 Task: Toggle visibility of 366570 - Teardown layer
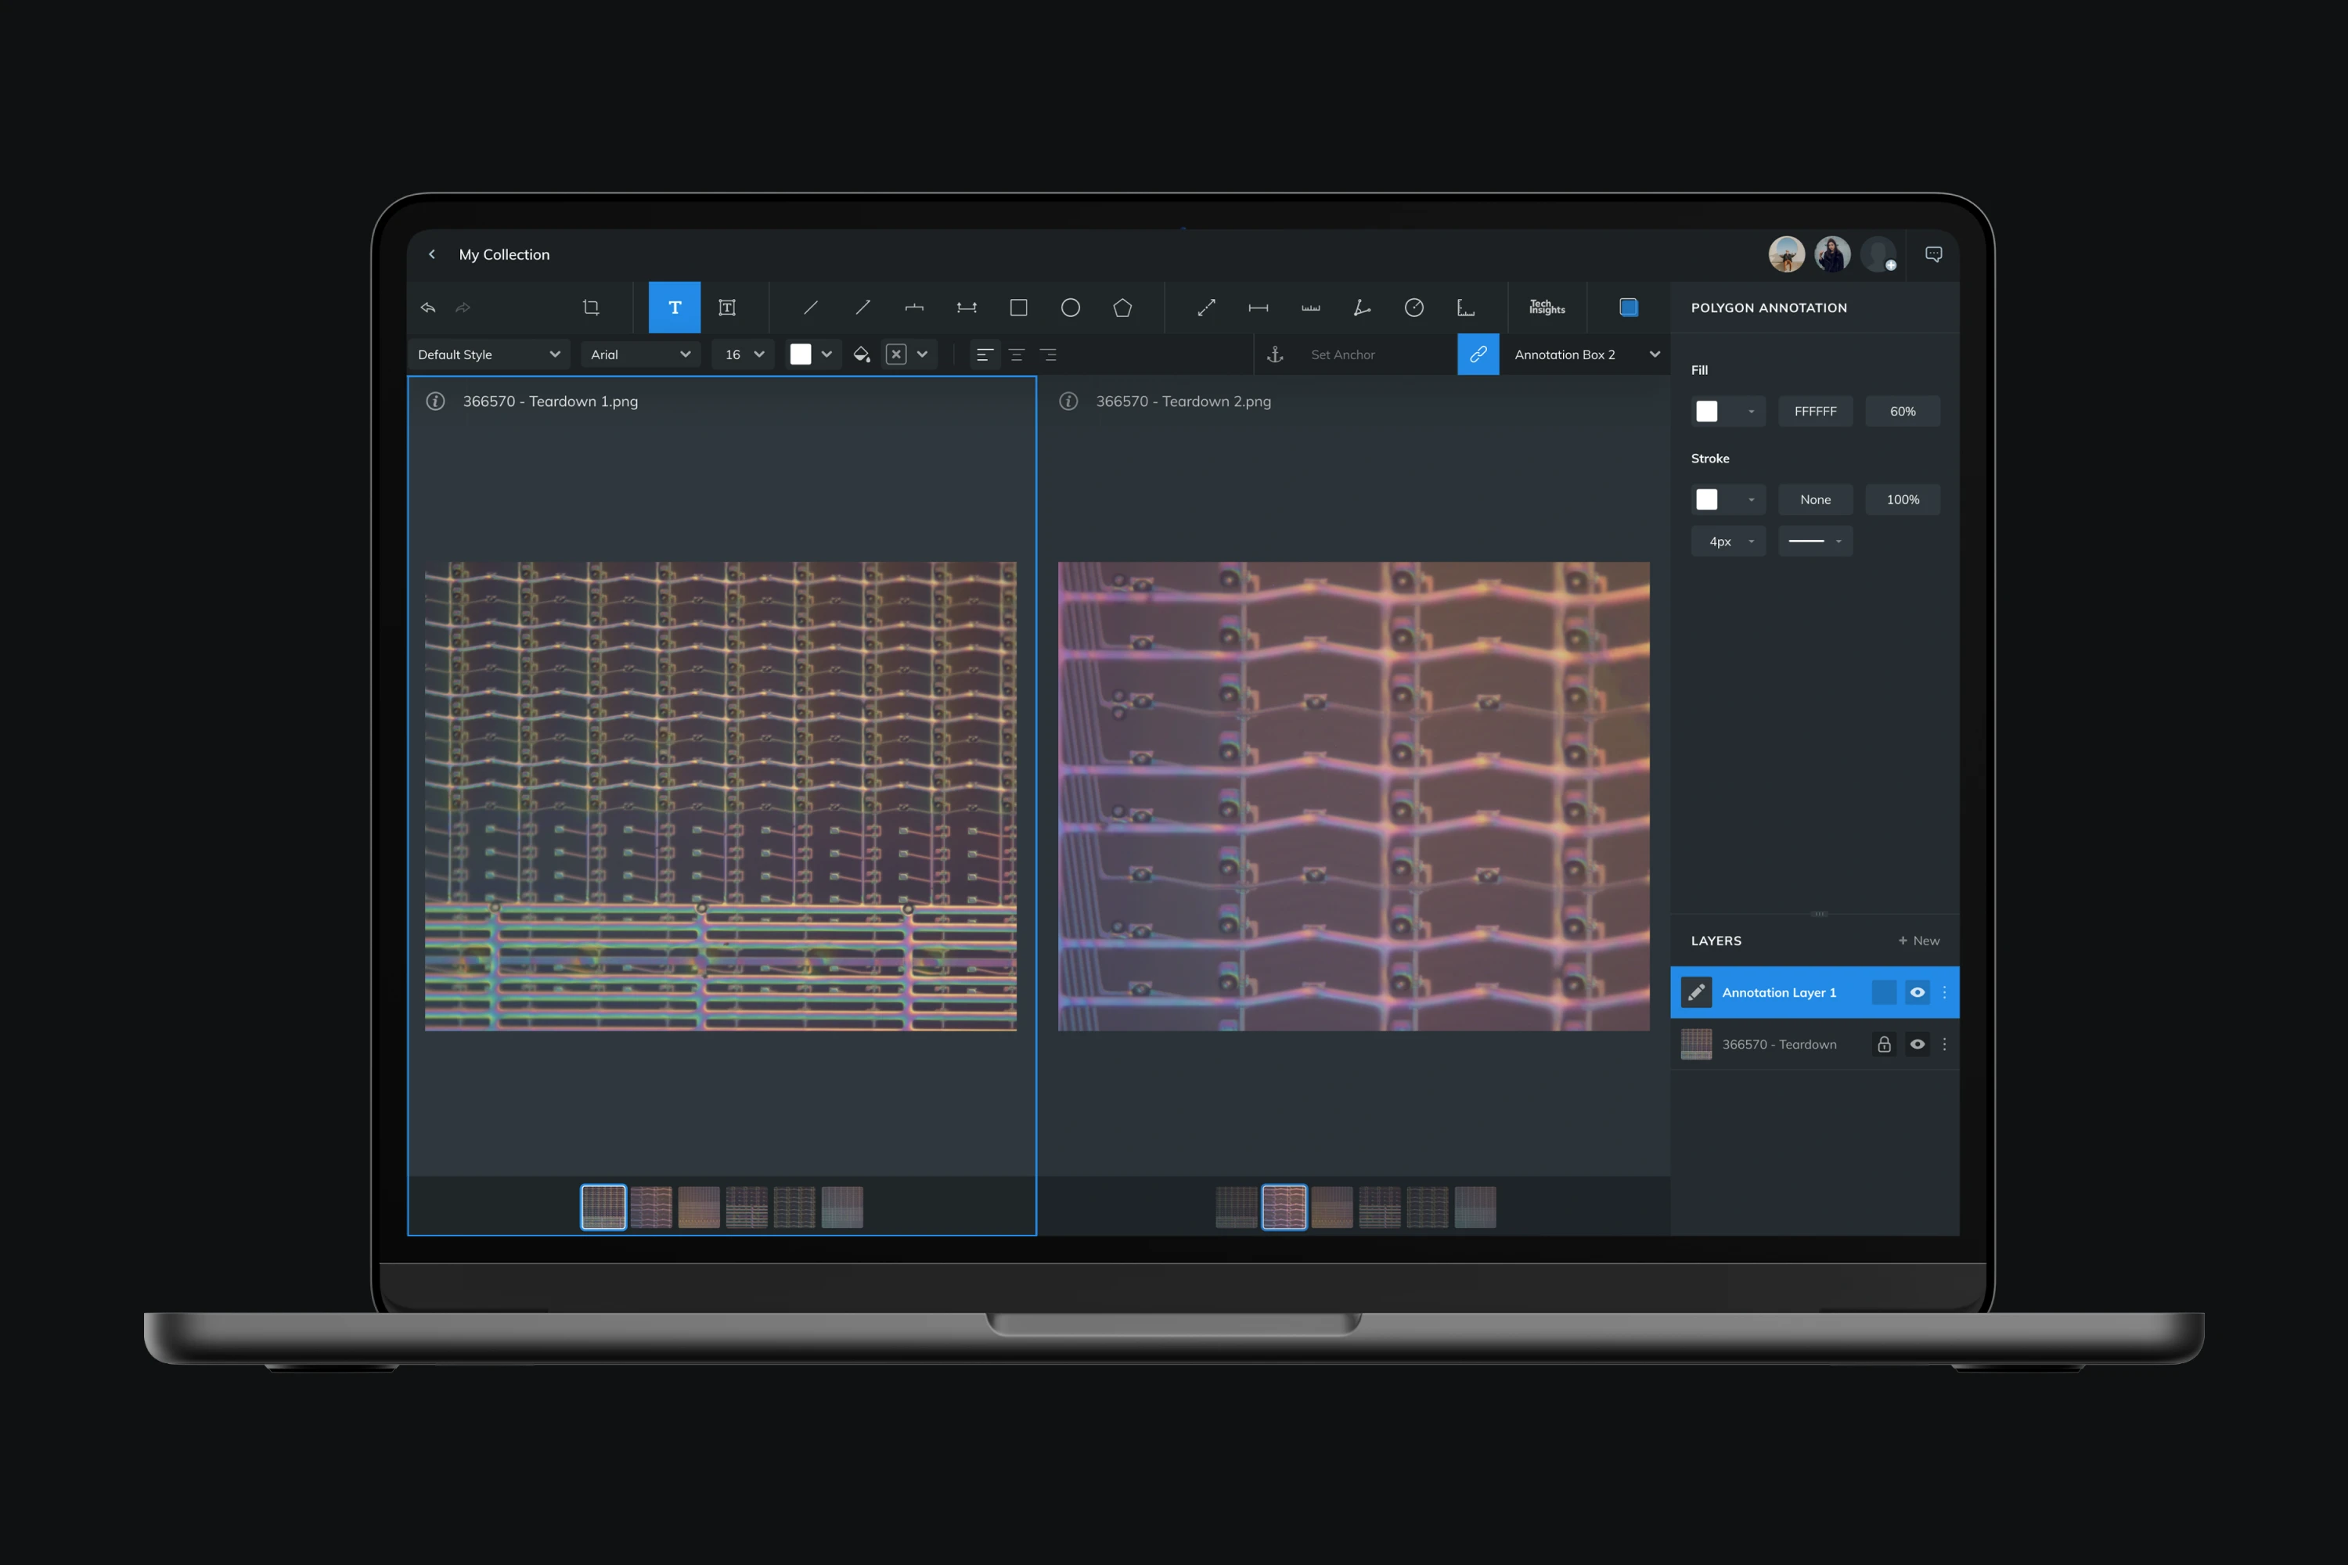[x=1917, y=1044]
